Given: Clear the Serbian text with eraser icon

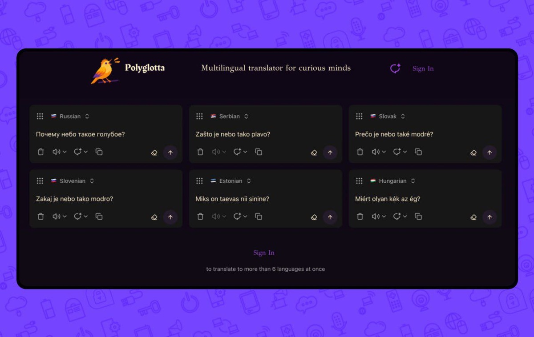Looking at the screenshot, I should [x=314, y=152].
